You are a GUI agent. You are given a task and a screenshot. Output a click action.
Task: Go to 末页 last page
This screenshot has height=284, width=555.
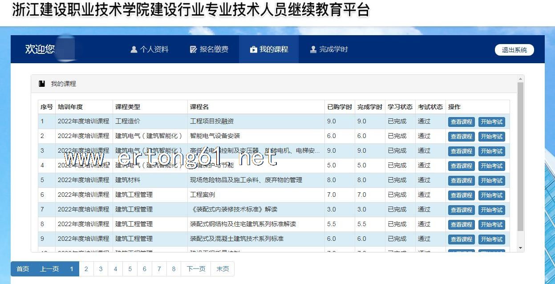click(x=223, y=269)
